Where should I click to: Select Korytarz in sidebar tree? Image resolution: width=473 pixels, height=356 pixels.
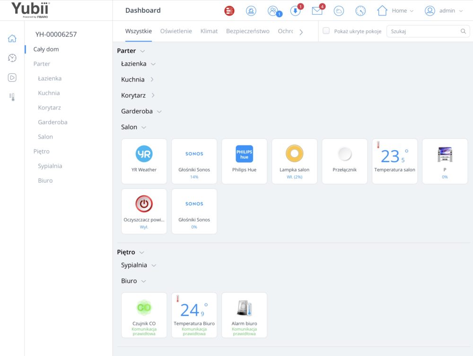coord(50,108)
